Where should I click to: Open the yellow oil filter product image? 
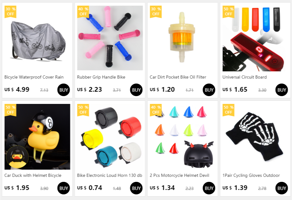click(x=183, y=38)
